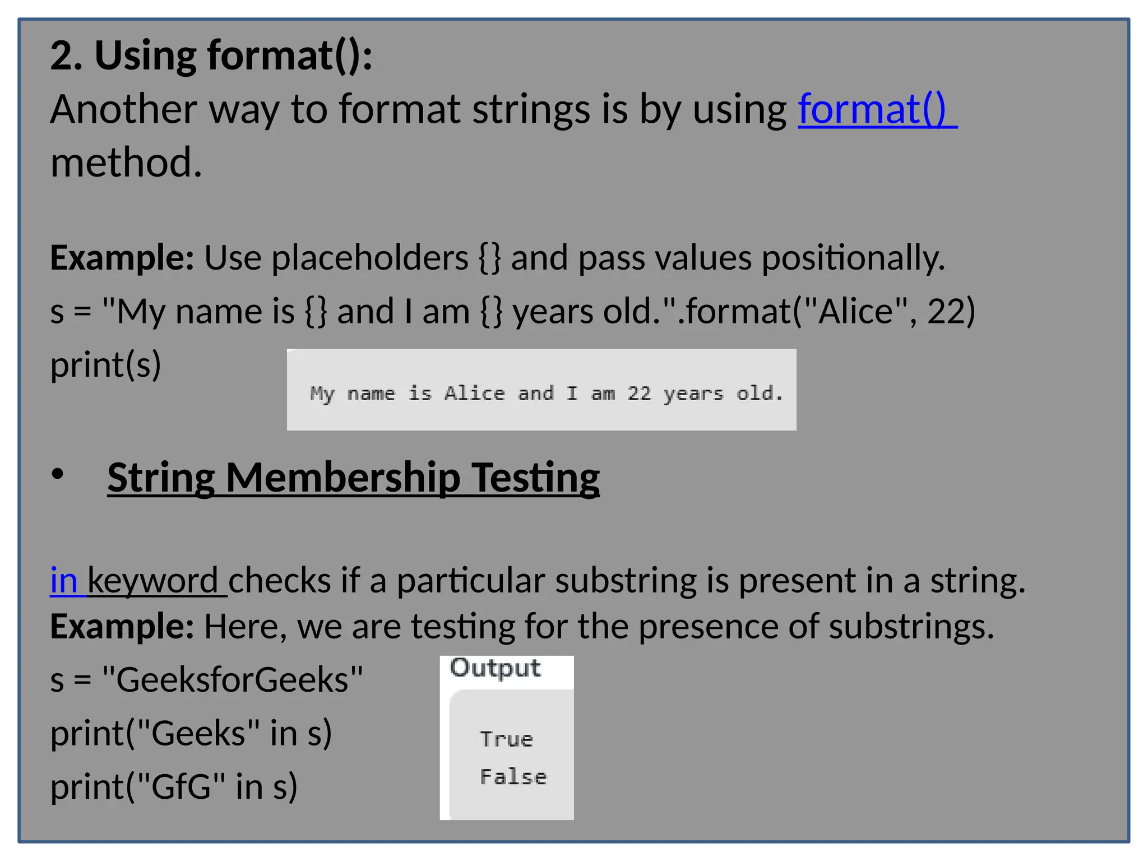This screenshot has width=1148, height=861.
Task: Click the bold "Example:" before substring testing
Action: (x=122, y=627)
